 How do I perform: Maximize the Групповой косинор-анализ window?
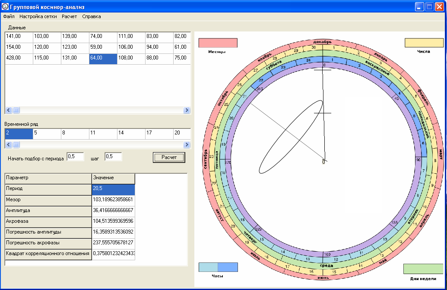pyautogui.click(x=429, y=6)
